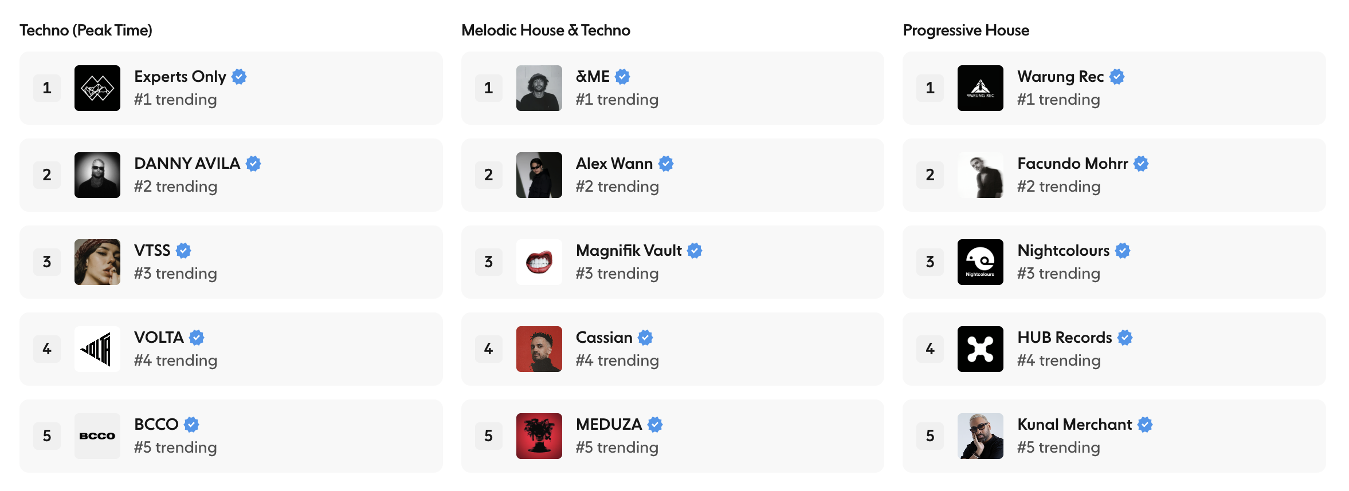Go to Facundo Mohrr's profile
The image size is (1349, 491).
pyautogui.click(x=1072, y=164)
